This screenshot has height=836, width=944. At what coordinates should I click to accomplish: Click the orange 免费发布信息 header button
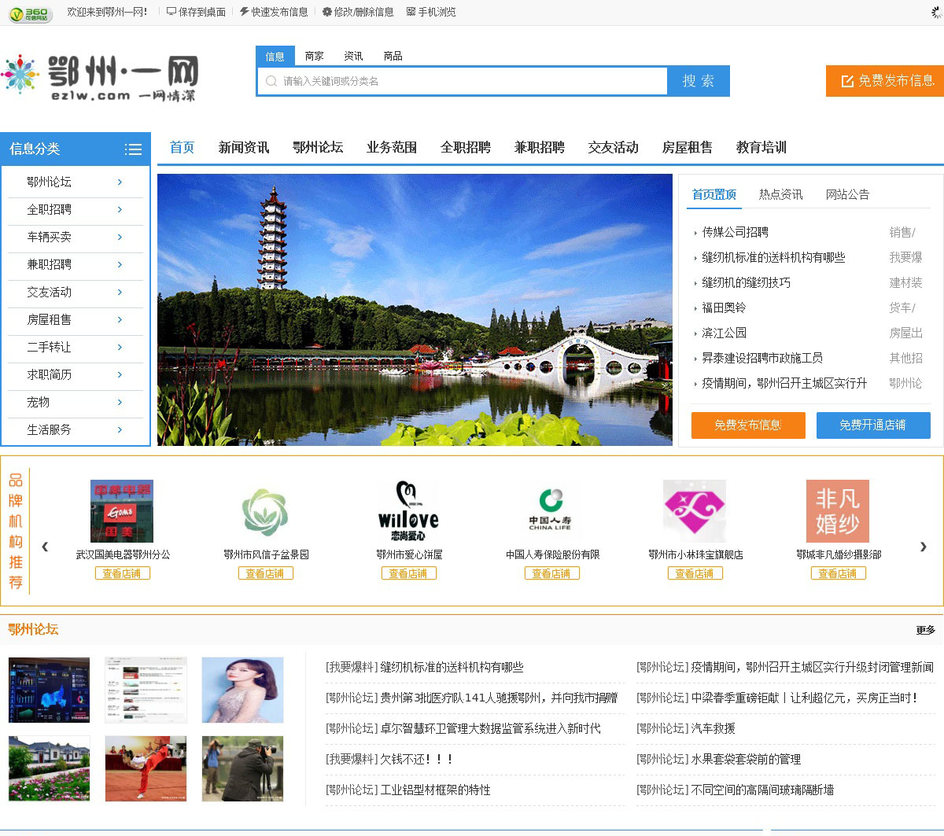coord(886,81)
